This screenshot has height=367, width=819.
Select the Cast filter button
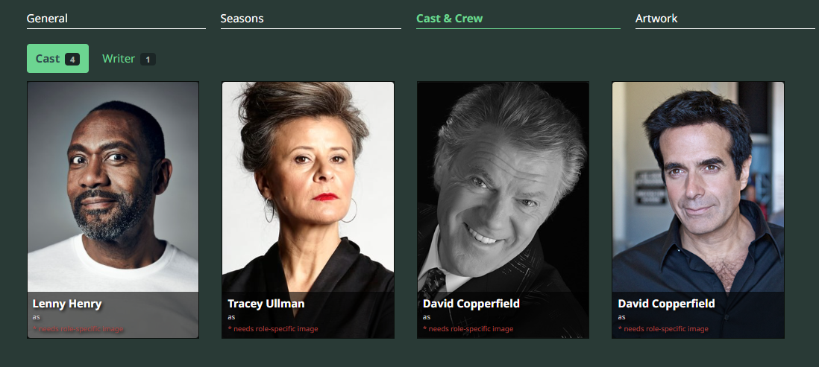57,58
